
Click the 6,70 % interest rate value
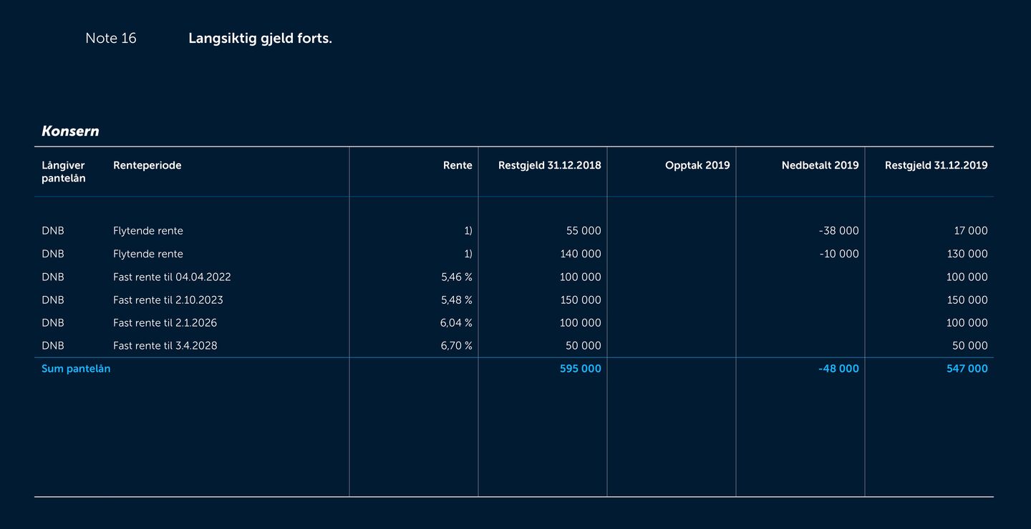click(x=456, y=345)
